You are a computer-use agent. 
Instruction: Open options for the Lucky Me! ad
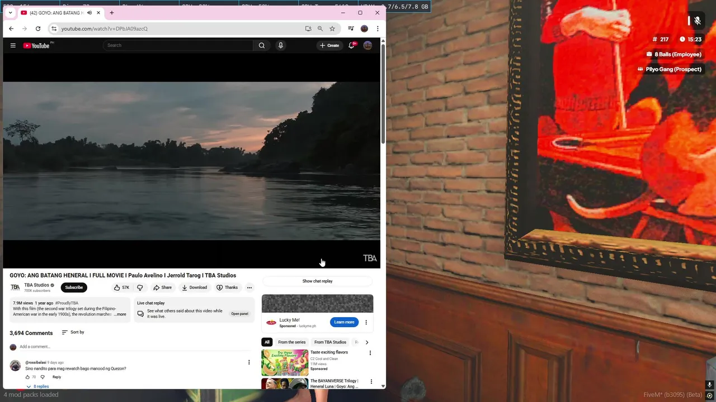coord(366,322)
